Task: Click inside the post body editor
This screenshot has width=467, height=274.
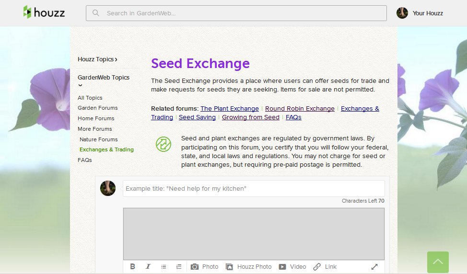Action: (254, 234)
